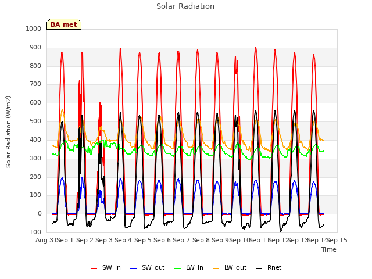Click the 900 y-axis tick label
This screenshot has width=372, height=279.
click(35, 48)
